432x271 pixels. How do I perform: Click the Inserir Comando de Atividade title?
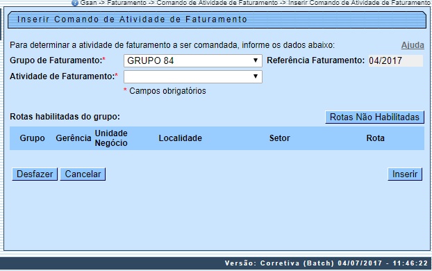click(x=132, y=19)
